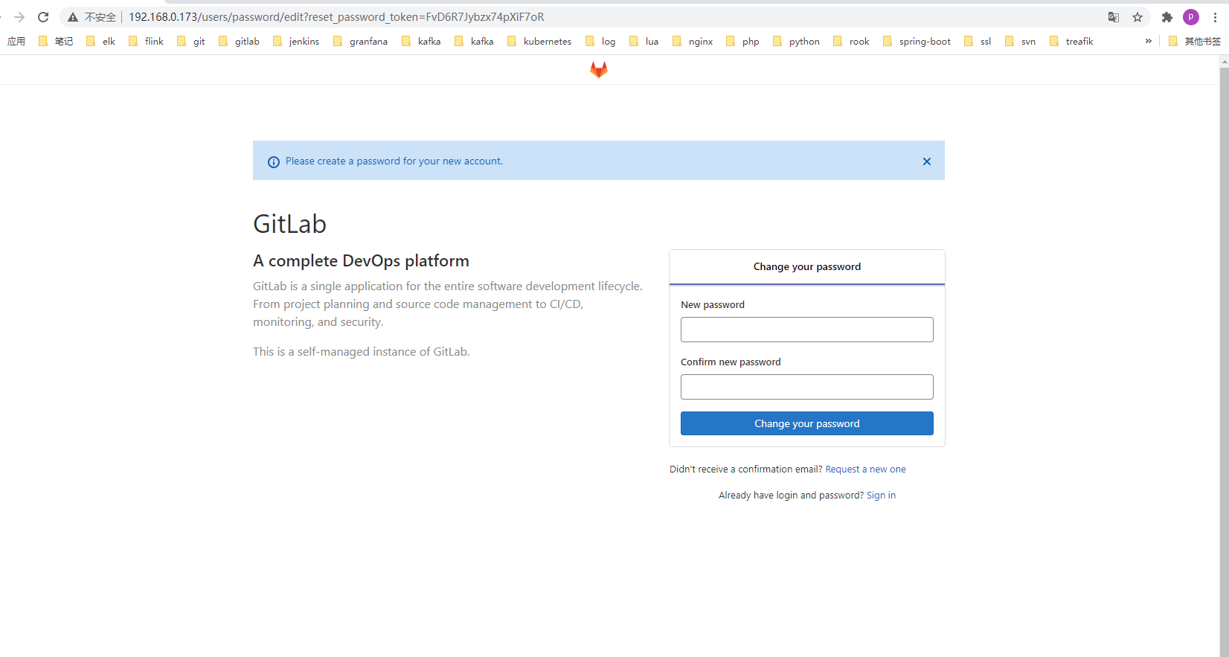
Task: Click the Request a new one link
Action: point(866,469)
